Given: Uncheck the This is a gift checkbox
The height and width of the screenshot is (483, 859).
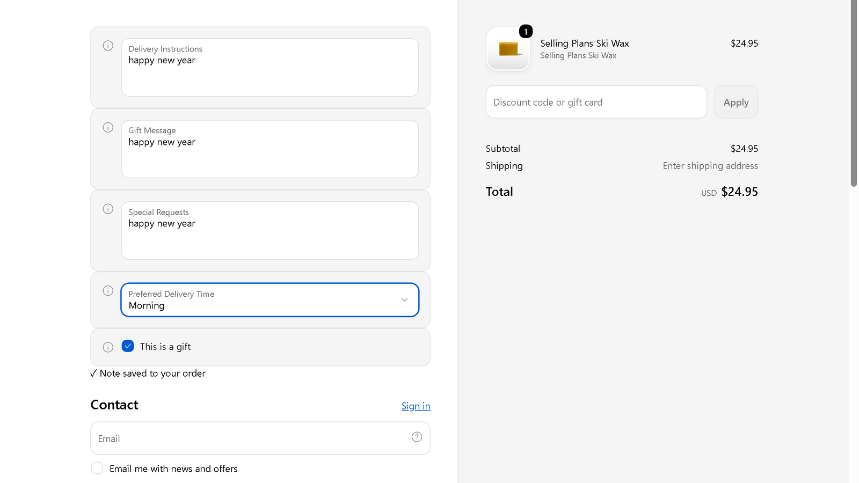Looking at the screenshot, I should click(x=128, y=346).
